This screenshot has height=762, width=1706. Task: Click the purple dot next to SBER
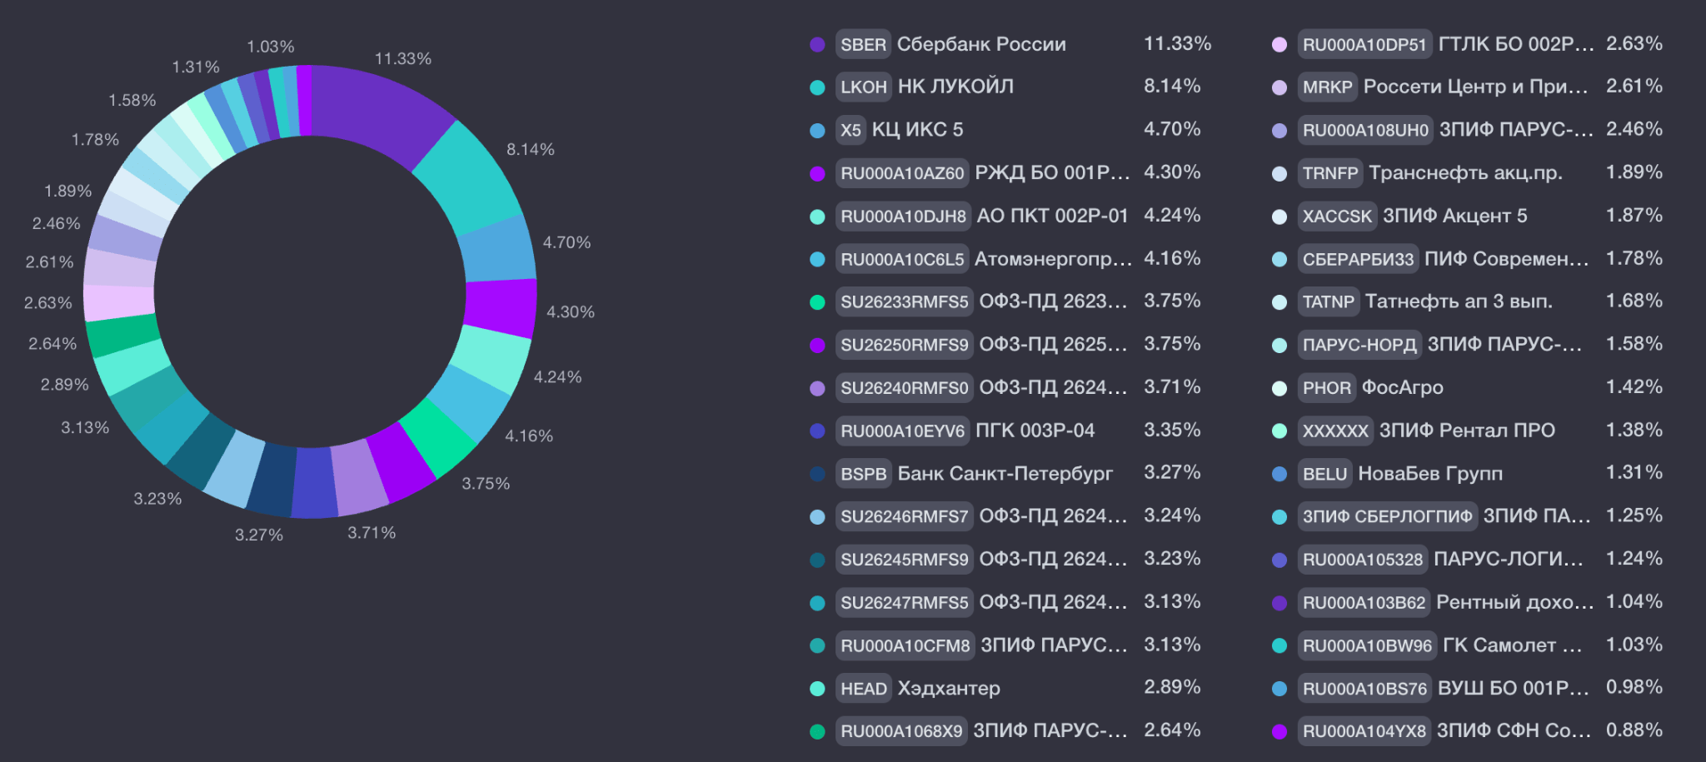click(x=817, y=44)
